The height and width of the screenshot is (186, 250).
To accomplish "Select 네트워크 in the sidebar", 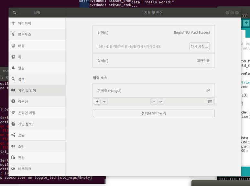I will [x=37, y=169].
